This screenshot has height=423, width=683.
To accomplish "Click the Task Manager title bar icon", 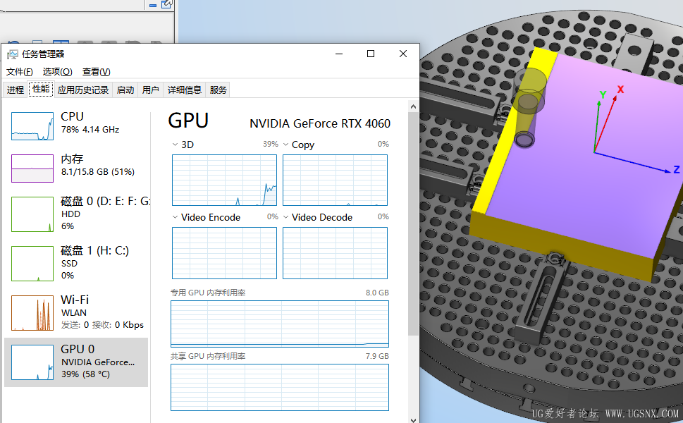I will [13, 54].
